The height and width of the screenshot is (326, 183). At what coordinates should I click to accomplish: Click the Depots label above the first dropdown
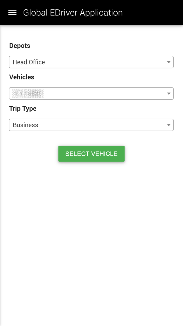tap(20, 45)
